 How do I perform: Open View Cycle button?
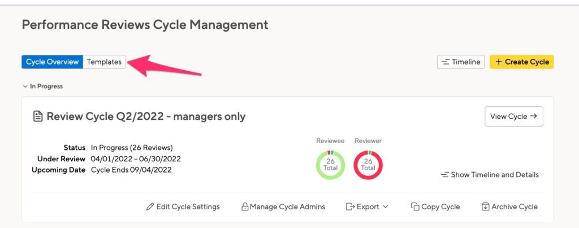coord(513,117)
